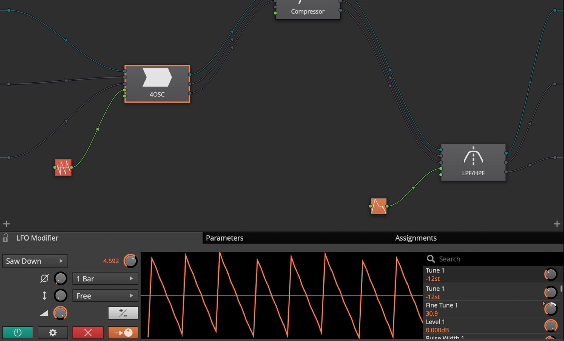Toggle the +/- bipolar mode button
This screenshot has width=564, height=341.
pos(123,313)
